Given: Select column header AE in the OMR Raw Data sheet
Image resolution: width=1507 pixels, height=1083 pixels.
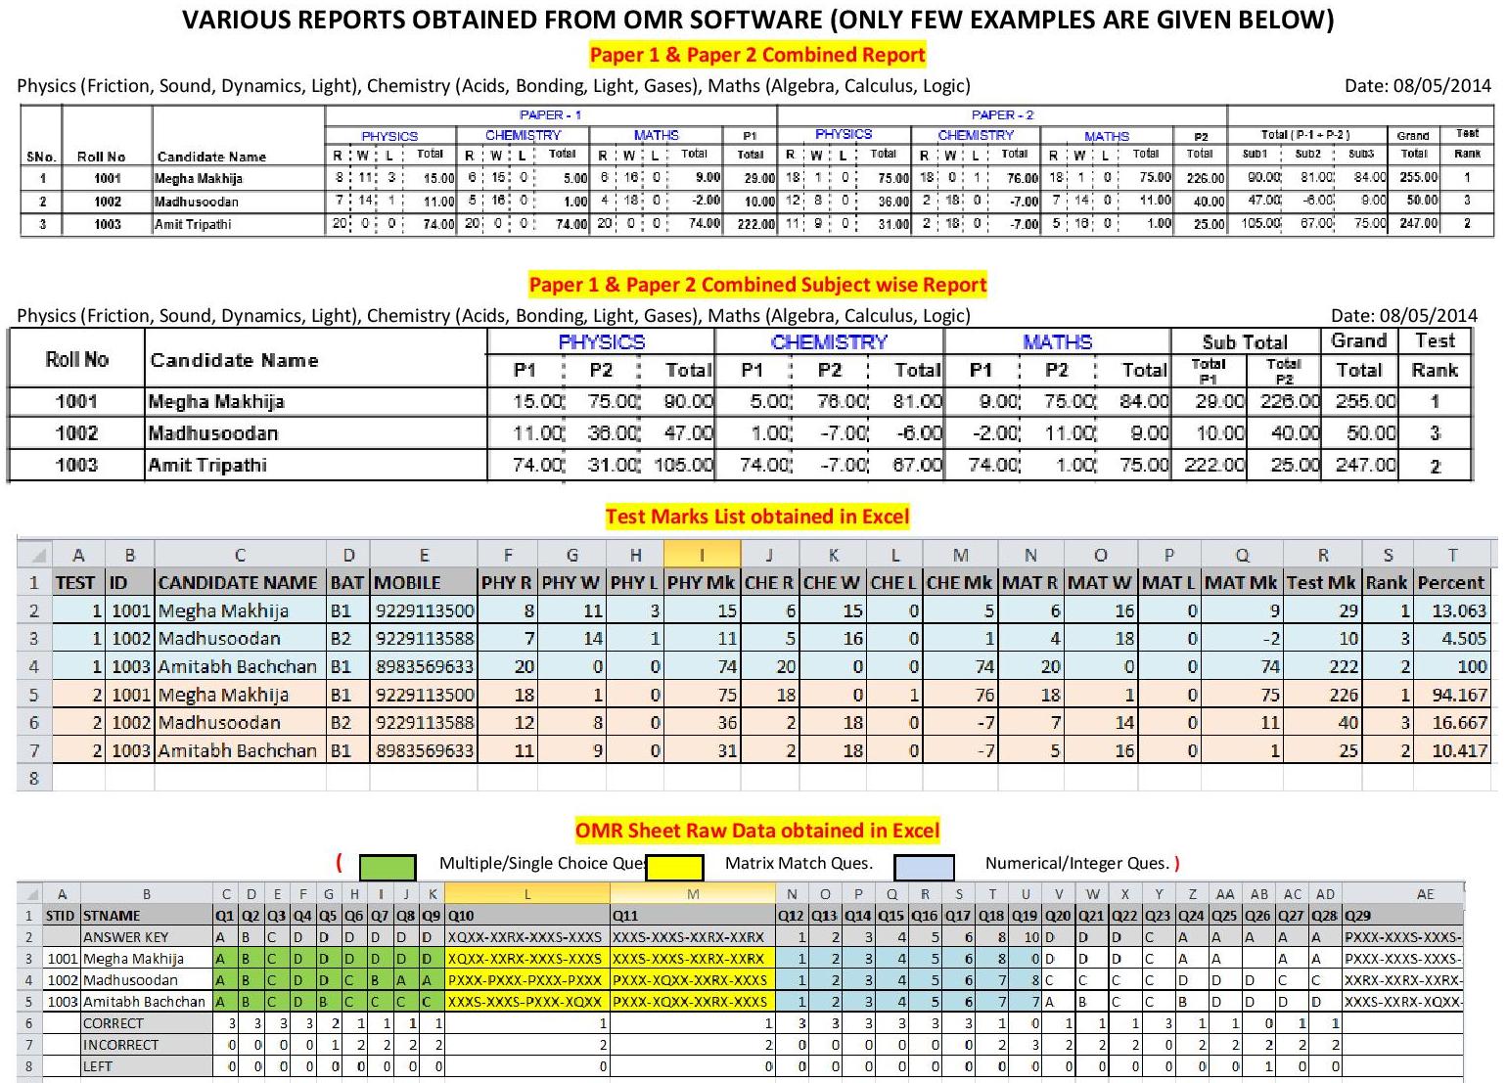Looking at the screenshot, I should [1403, 894].
